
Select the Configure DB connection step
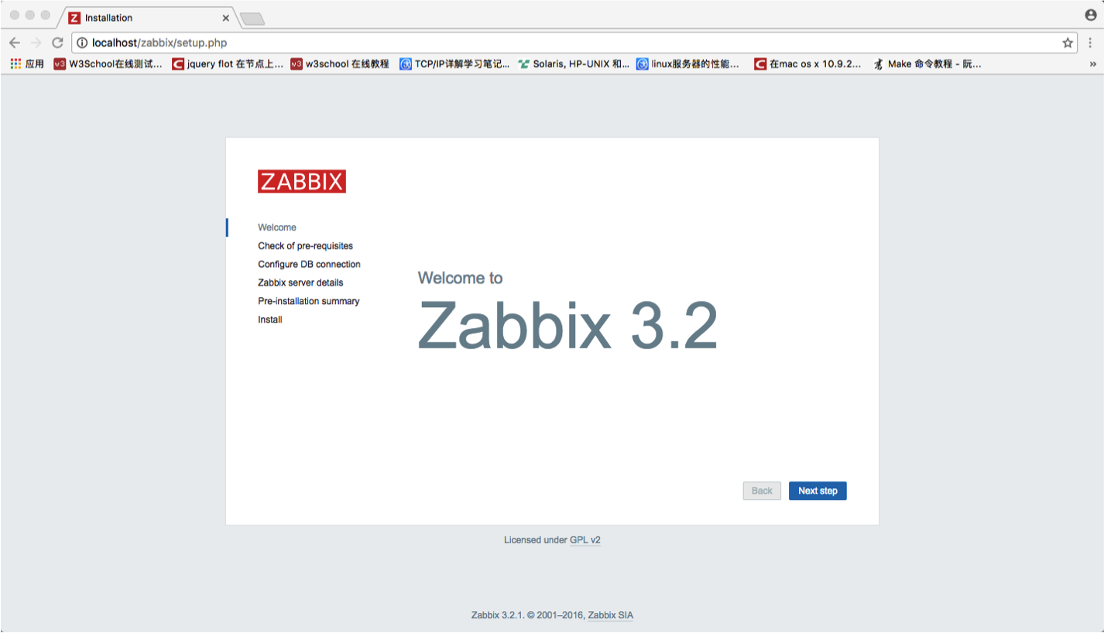point(309,265)
